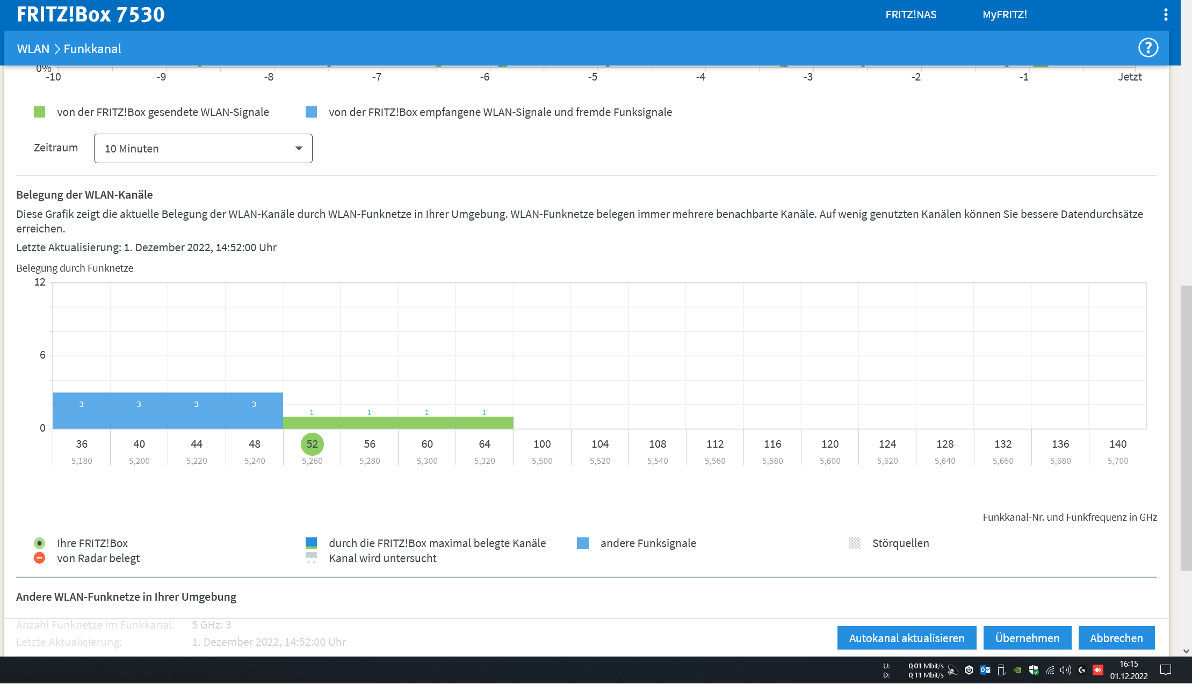This screenshot has height=685, width=1192.
Task: Click the red AnyDesk tray icon
Action: tap(1098, 669)
